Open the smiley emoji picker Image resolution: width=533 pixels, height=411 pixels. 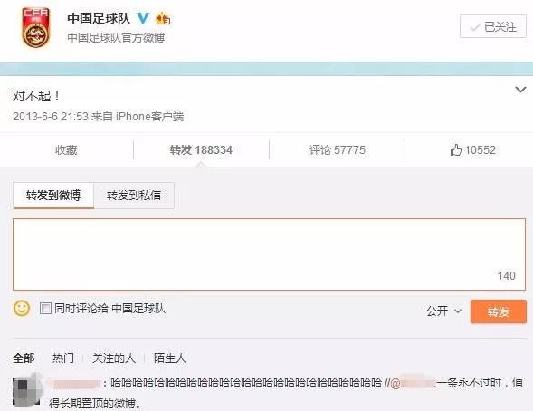22,308
